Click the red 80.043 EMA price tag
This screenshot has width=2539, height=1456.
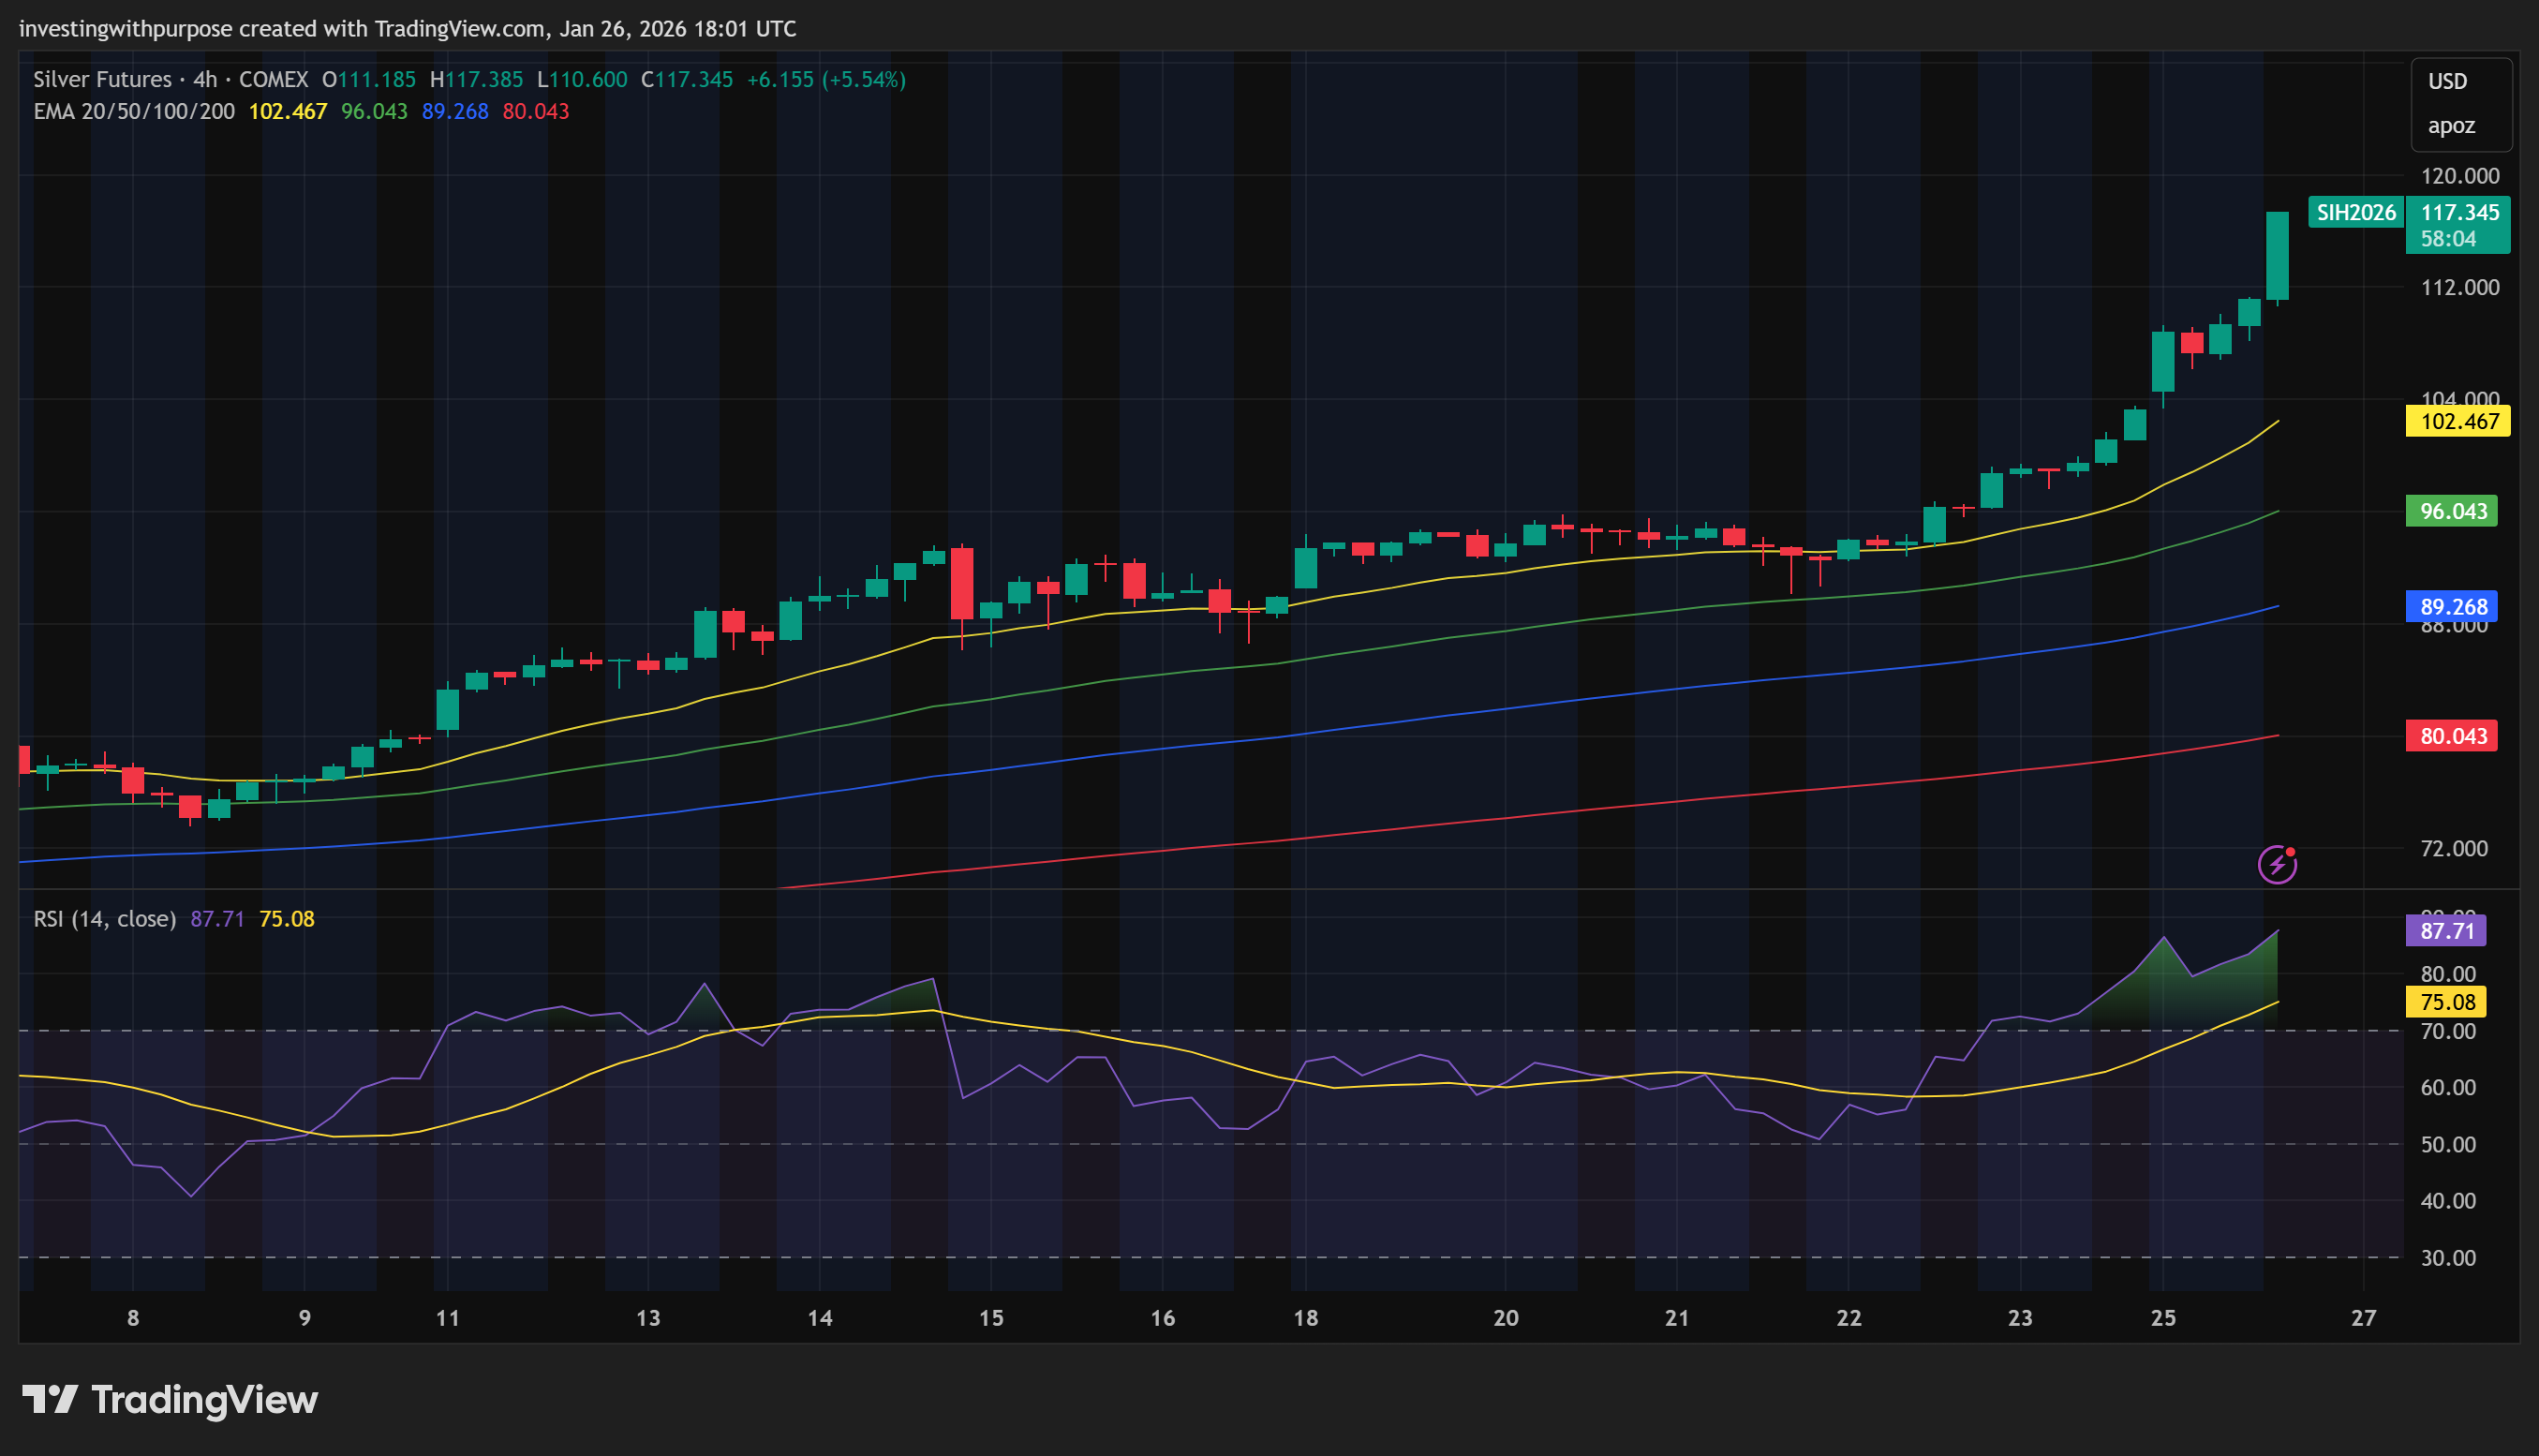click(2451, 736)
